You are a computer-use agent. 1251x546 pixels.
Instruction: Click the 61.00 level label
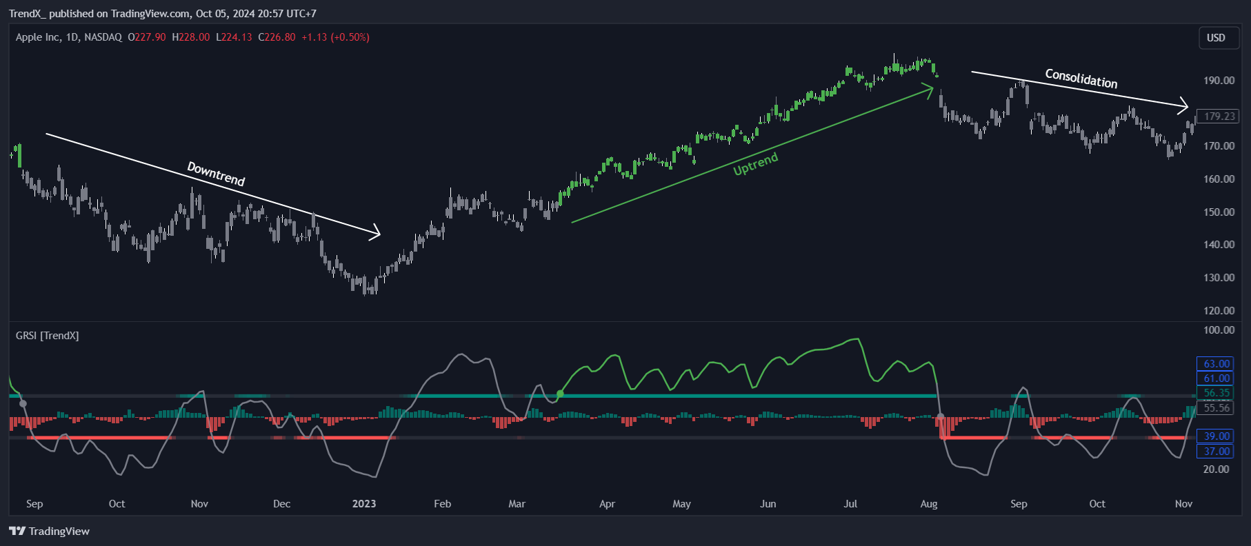click(1217, 378)
